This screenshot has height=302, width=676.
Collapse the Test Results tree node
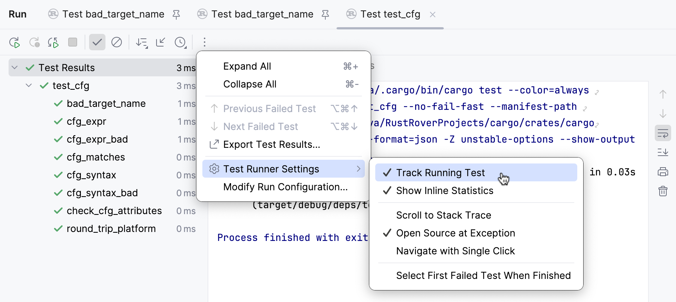tap(15, 67)
